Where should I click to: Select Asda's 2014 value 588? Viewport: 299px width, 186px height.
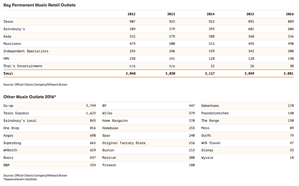tap(212, 36)
